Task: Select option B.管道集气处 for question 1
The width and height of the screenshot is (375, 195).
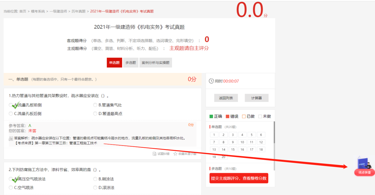Action: click(x=95, y=105)
